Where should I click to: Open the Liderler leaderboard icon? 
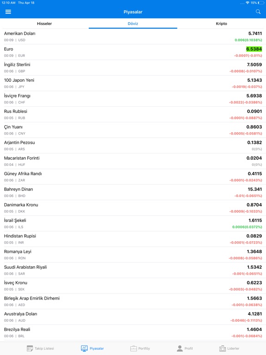click(223, 348)
